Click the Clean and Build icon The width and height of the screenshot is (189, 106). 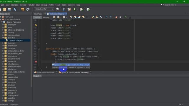click(69, 9)
